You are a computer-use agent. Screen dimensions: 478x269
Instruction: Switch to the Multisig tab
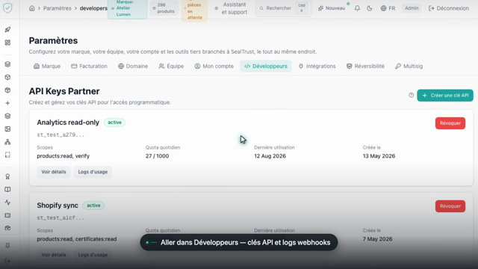pos(409,67)
